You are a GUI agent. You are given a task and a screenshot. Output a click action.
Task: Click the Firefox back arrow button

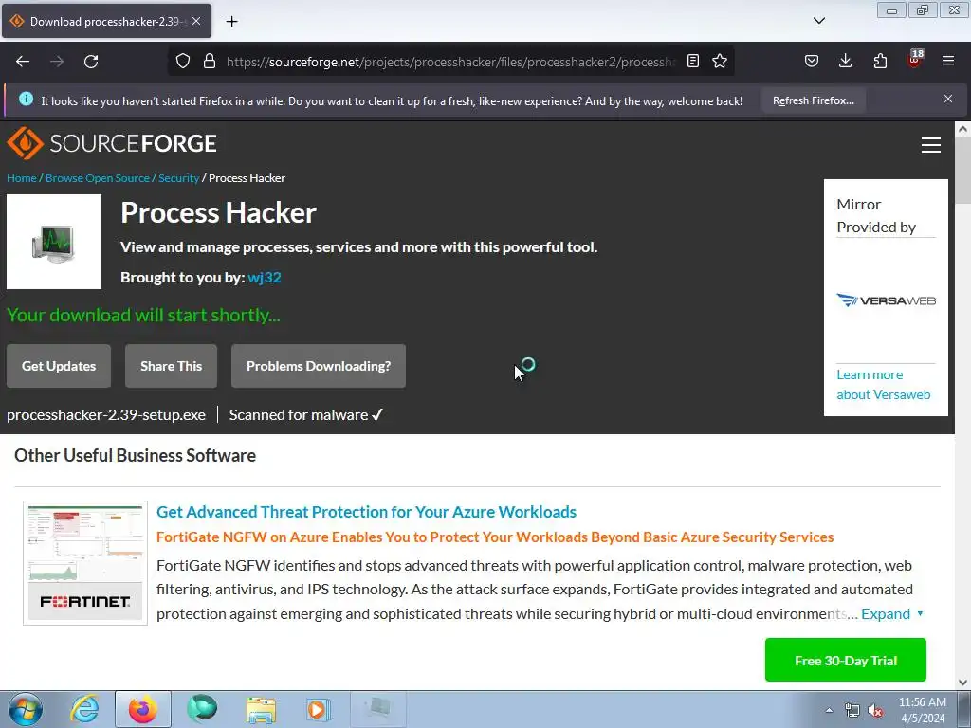click(x=23, y=62)
